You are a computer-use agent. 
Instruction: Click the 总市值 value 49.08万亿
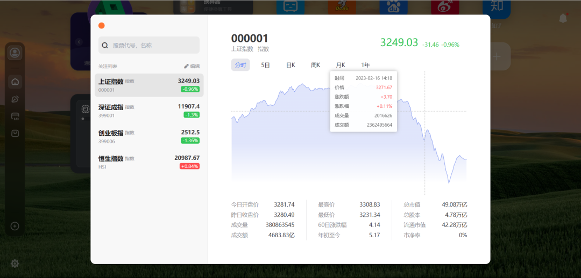(x=455, y=204)
